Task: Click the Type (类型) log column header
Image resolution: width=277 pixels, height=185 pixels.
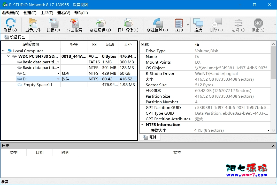Action: 14,152
